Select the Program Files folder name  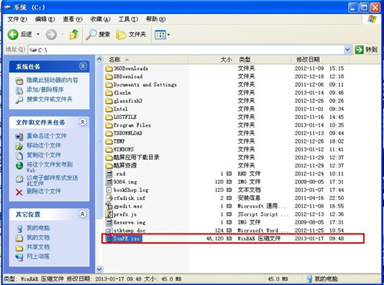(x=132, y=125)
